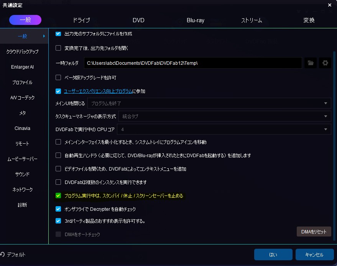Open クラウドバックアップ settings
Viewport: 337px width, 266px height.
[x=22, y=52]
